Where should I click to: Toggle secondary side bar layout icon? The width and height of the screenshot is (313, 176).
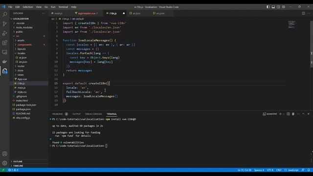click(x=278, y=7)
